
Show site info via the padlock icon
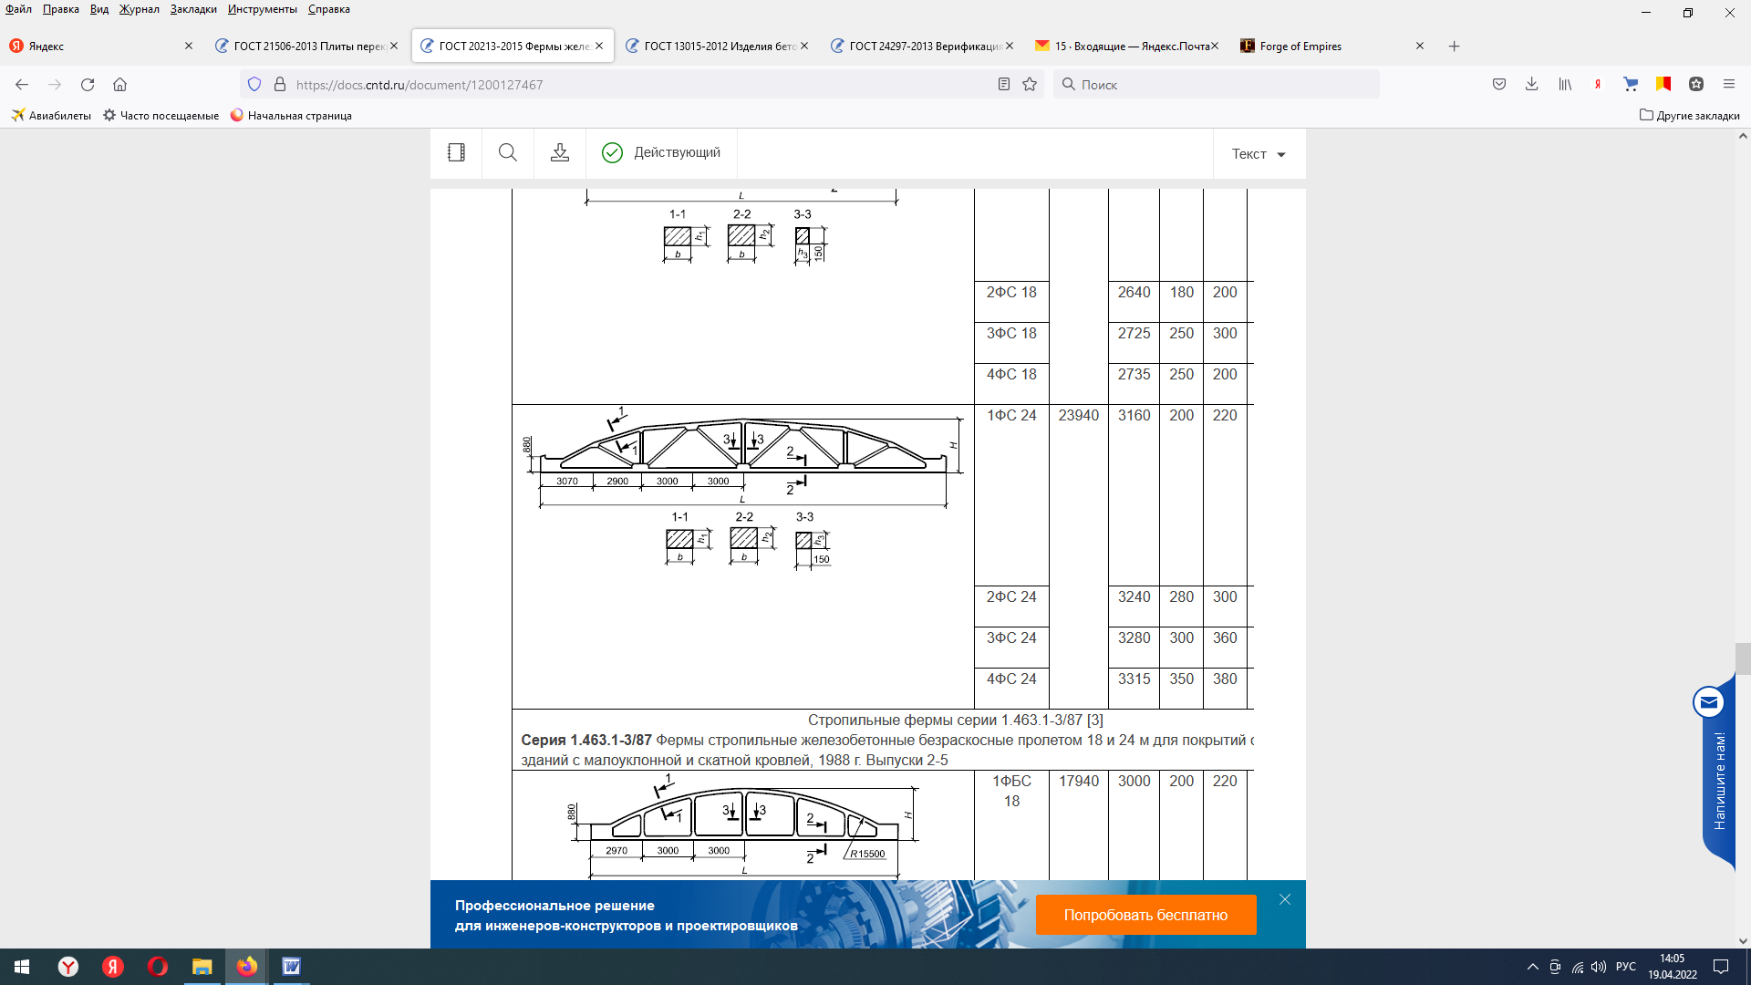click(x=280, y=85)
